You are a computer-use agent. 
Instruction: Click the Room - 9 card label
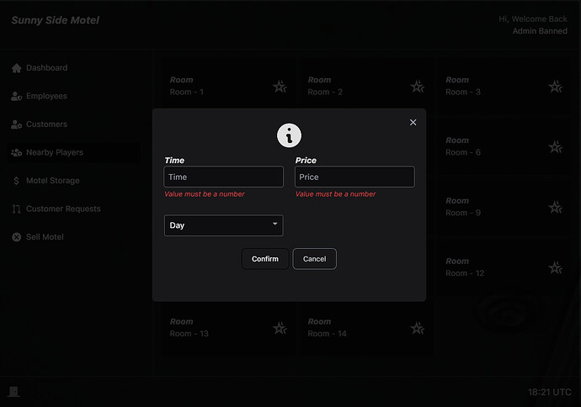pos(463,213)
